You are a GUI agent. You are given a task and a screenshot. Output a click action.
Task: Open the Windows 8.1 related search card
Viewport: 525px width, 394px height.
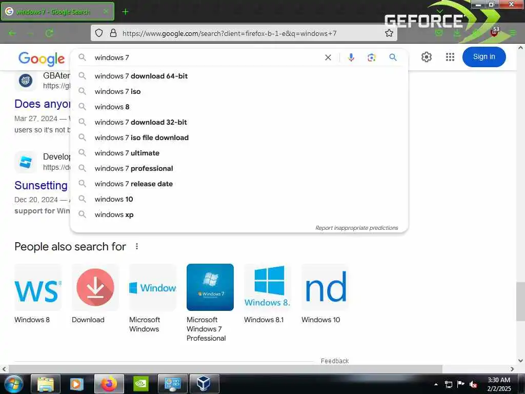267,294
